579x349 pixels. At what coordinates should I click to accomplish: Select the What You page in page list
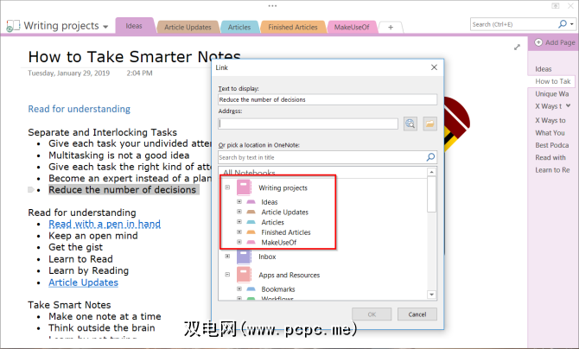[x=552, y=133]
